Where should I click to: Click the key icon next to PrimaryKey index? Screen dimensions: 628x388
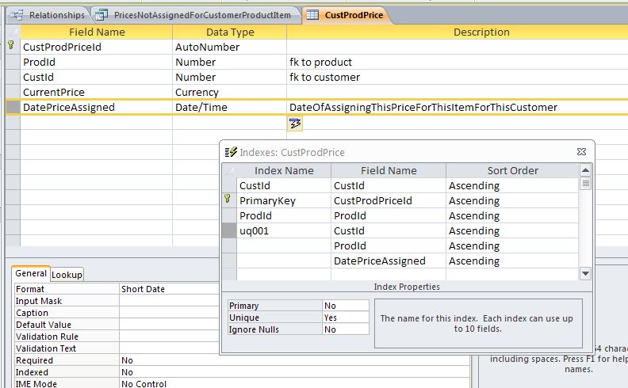point(228,201)
